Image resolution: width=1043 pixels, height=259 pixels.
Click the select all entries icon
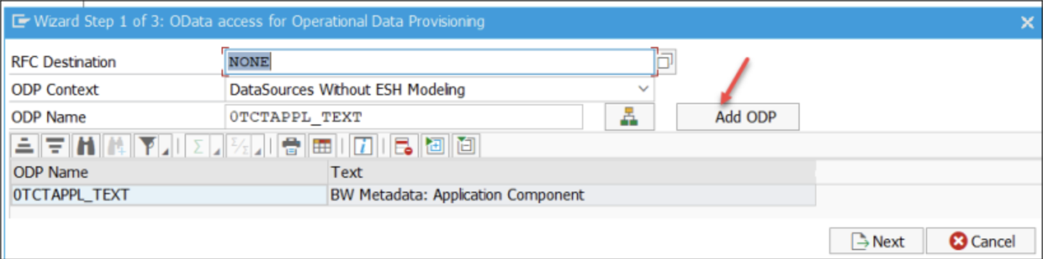click(435, 146)
